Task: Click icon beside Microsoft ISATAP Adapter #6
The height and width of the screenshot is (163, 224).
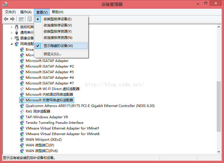Action: pyautogui.click(x=22, y=78)
